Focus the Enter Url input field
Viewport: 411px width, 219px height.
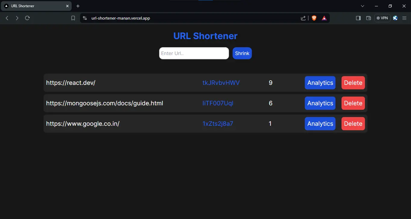[x=194, y=53]
